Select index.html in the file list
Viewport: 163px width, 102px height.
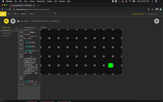8,33
